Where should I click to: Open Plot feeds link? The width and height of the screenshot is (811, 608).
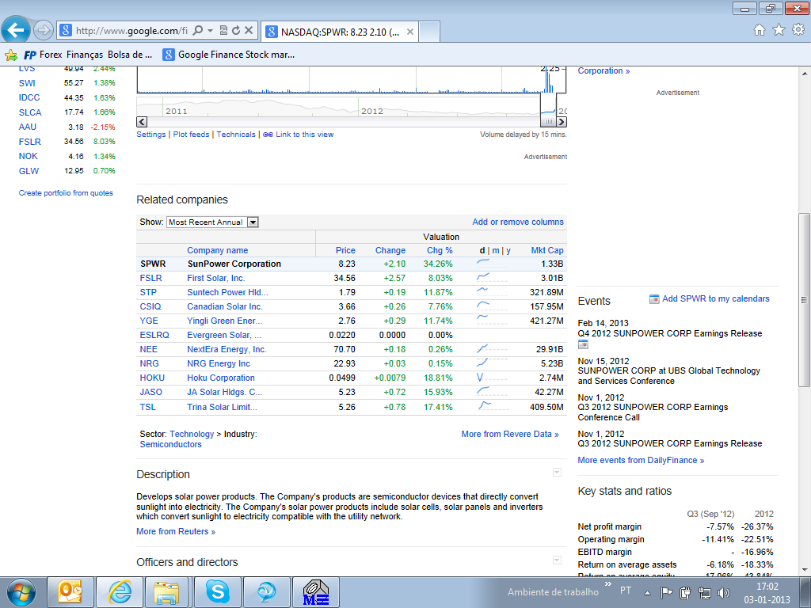coord(191,135)
